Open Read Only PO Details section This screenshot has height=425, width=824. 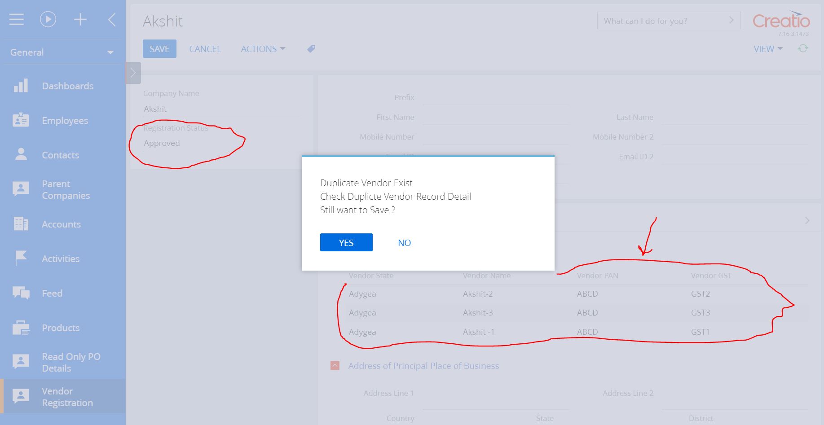(x=71, y=362)
